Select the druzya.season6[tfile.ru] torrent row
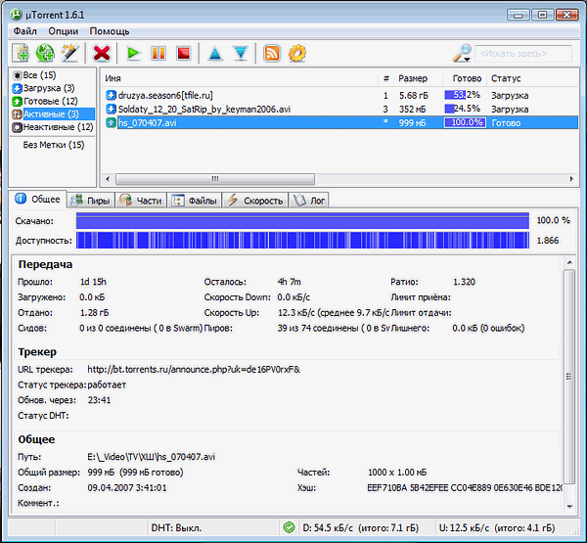Viewport: 587px width, 543px height. 165,95
